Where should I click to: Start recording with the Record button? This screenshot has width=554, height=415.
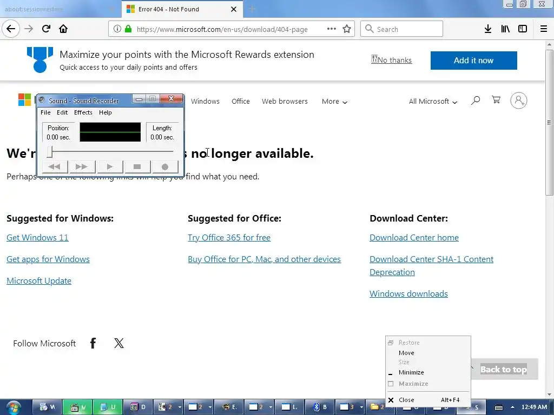click(x=164, y=166)
